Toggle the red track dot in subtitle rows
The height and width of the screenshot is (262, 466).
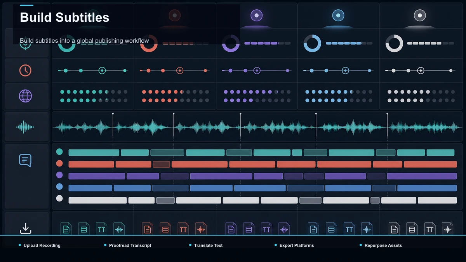pos(59,163)
